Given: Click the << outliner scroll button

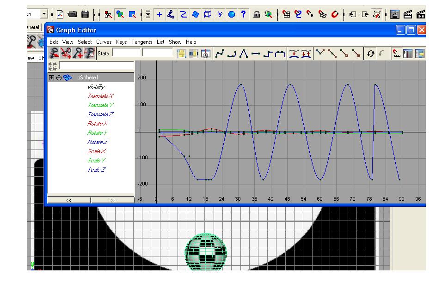Looking at the screenshot, I should (x=69, y=200).
